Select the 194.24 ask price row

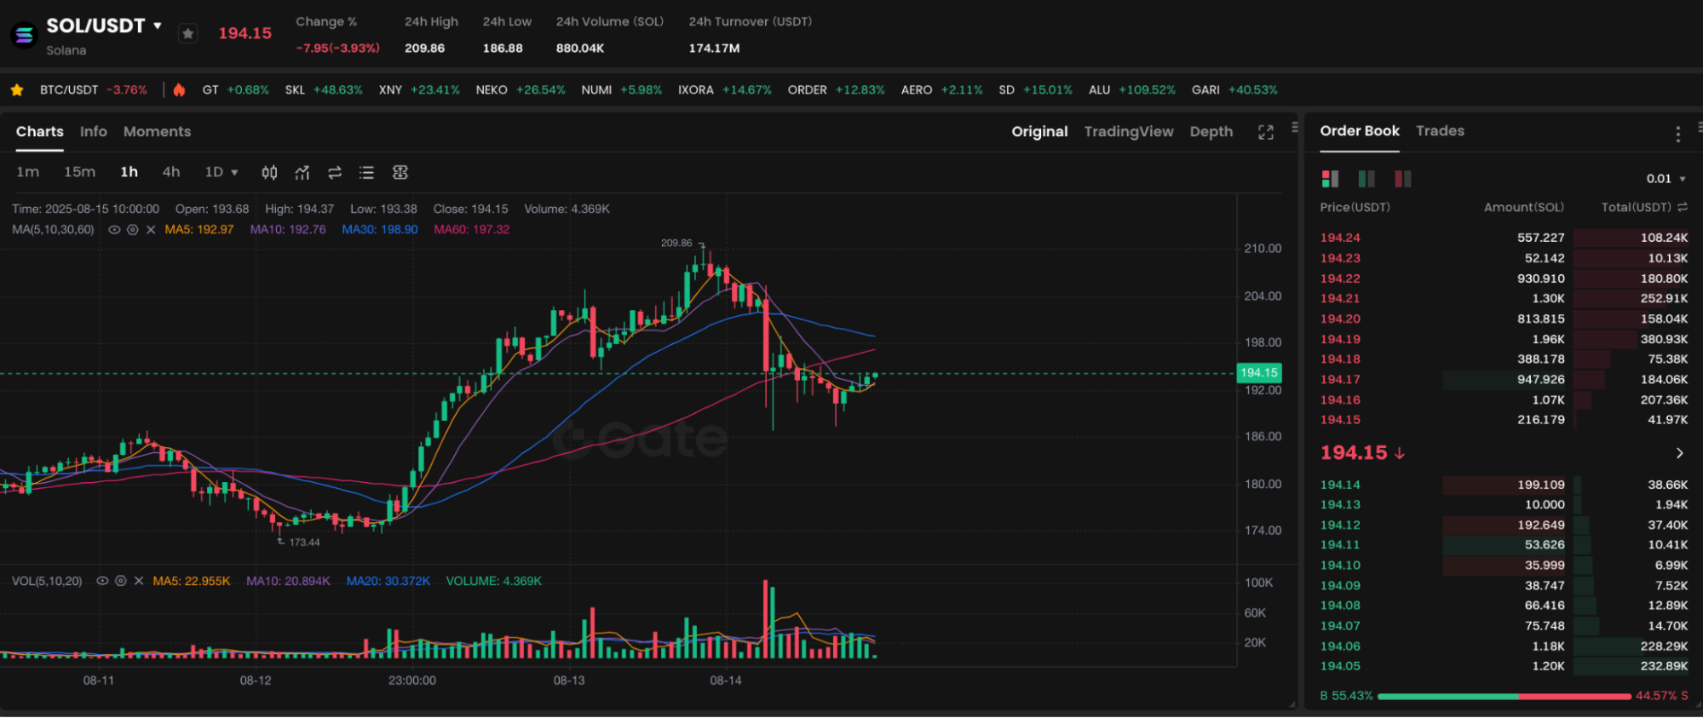pyautogui.click(x=1504, y=238)
